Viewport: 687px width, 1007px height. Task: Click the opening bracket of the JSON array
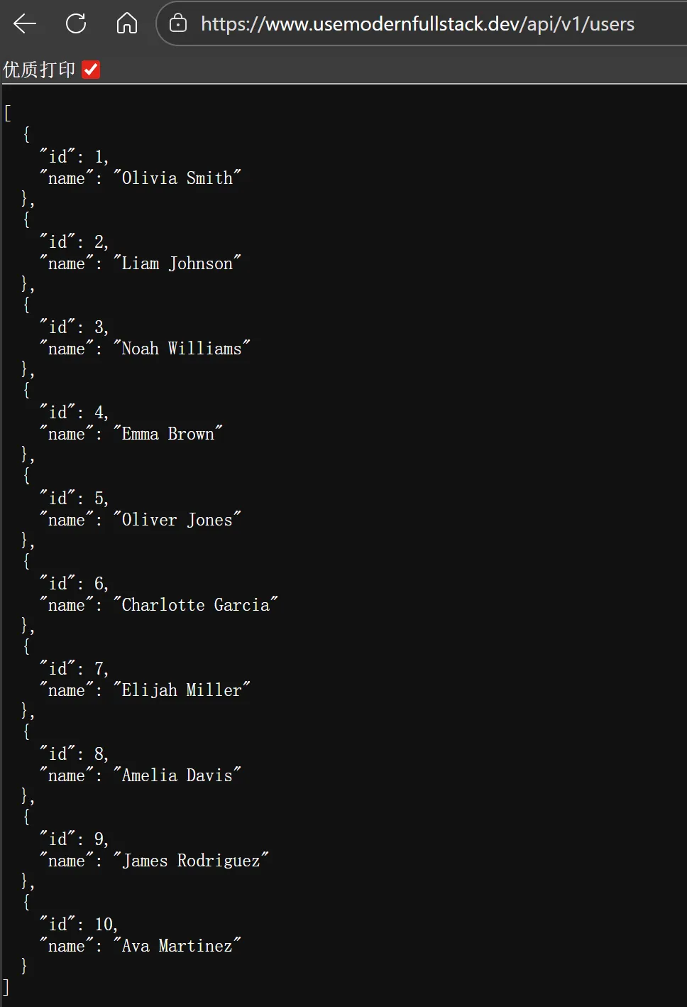pyautogui.click(x=6, y=112)
